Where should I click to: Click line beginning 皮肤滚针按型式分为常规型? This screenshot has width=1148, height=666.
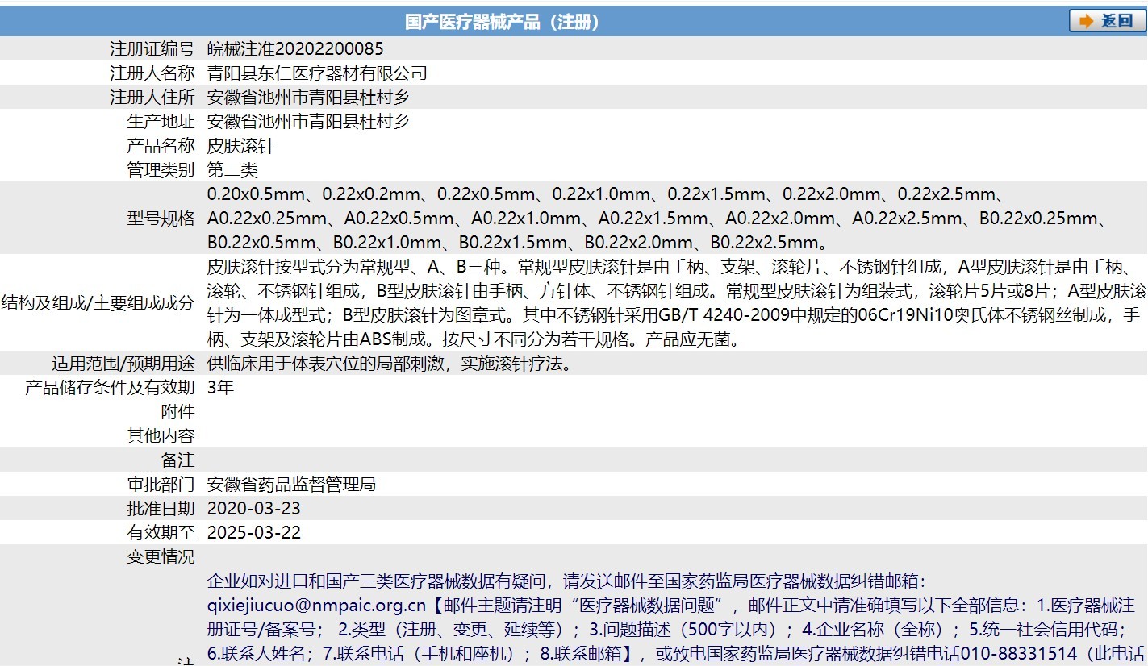[x=670, y=267]
